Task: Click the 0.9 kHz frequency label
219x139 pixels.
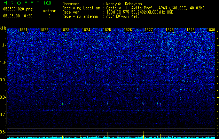Action: pyautogui.click(x=2, y=80)
